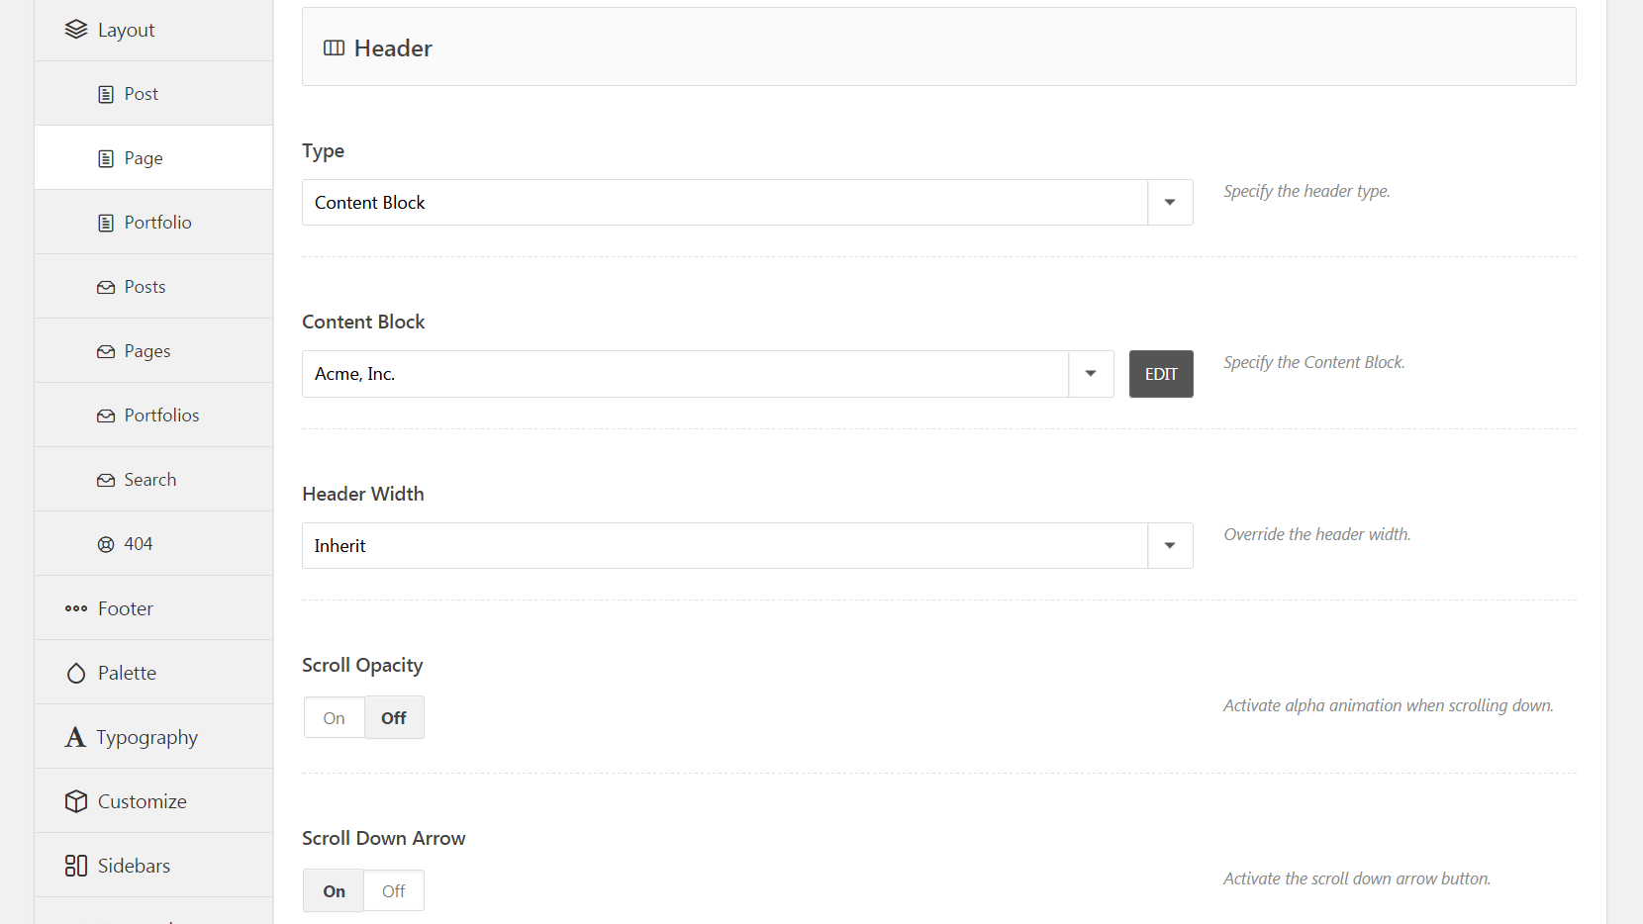
Task: Go to the Post layout settings
Action: coord(153,94)
